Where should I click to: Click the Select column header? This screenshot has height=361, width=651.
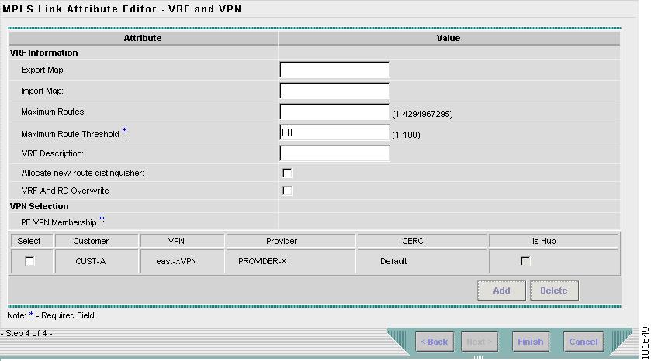(32, 241)
